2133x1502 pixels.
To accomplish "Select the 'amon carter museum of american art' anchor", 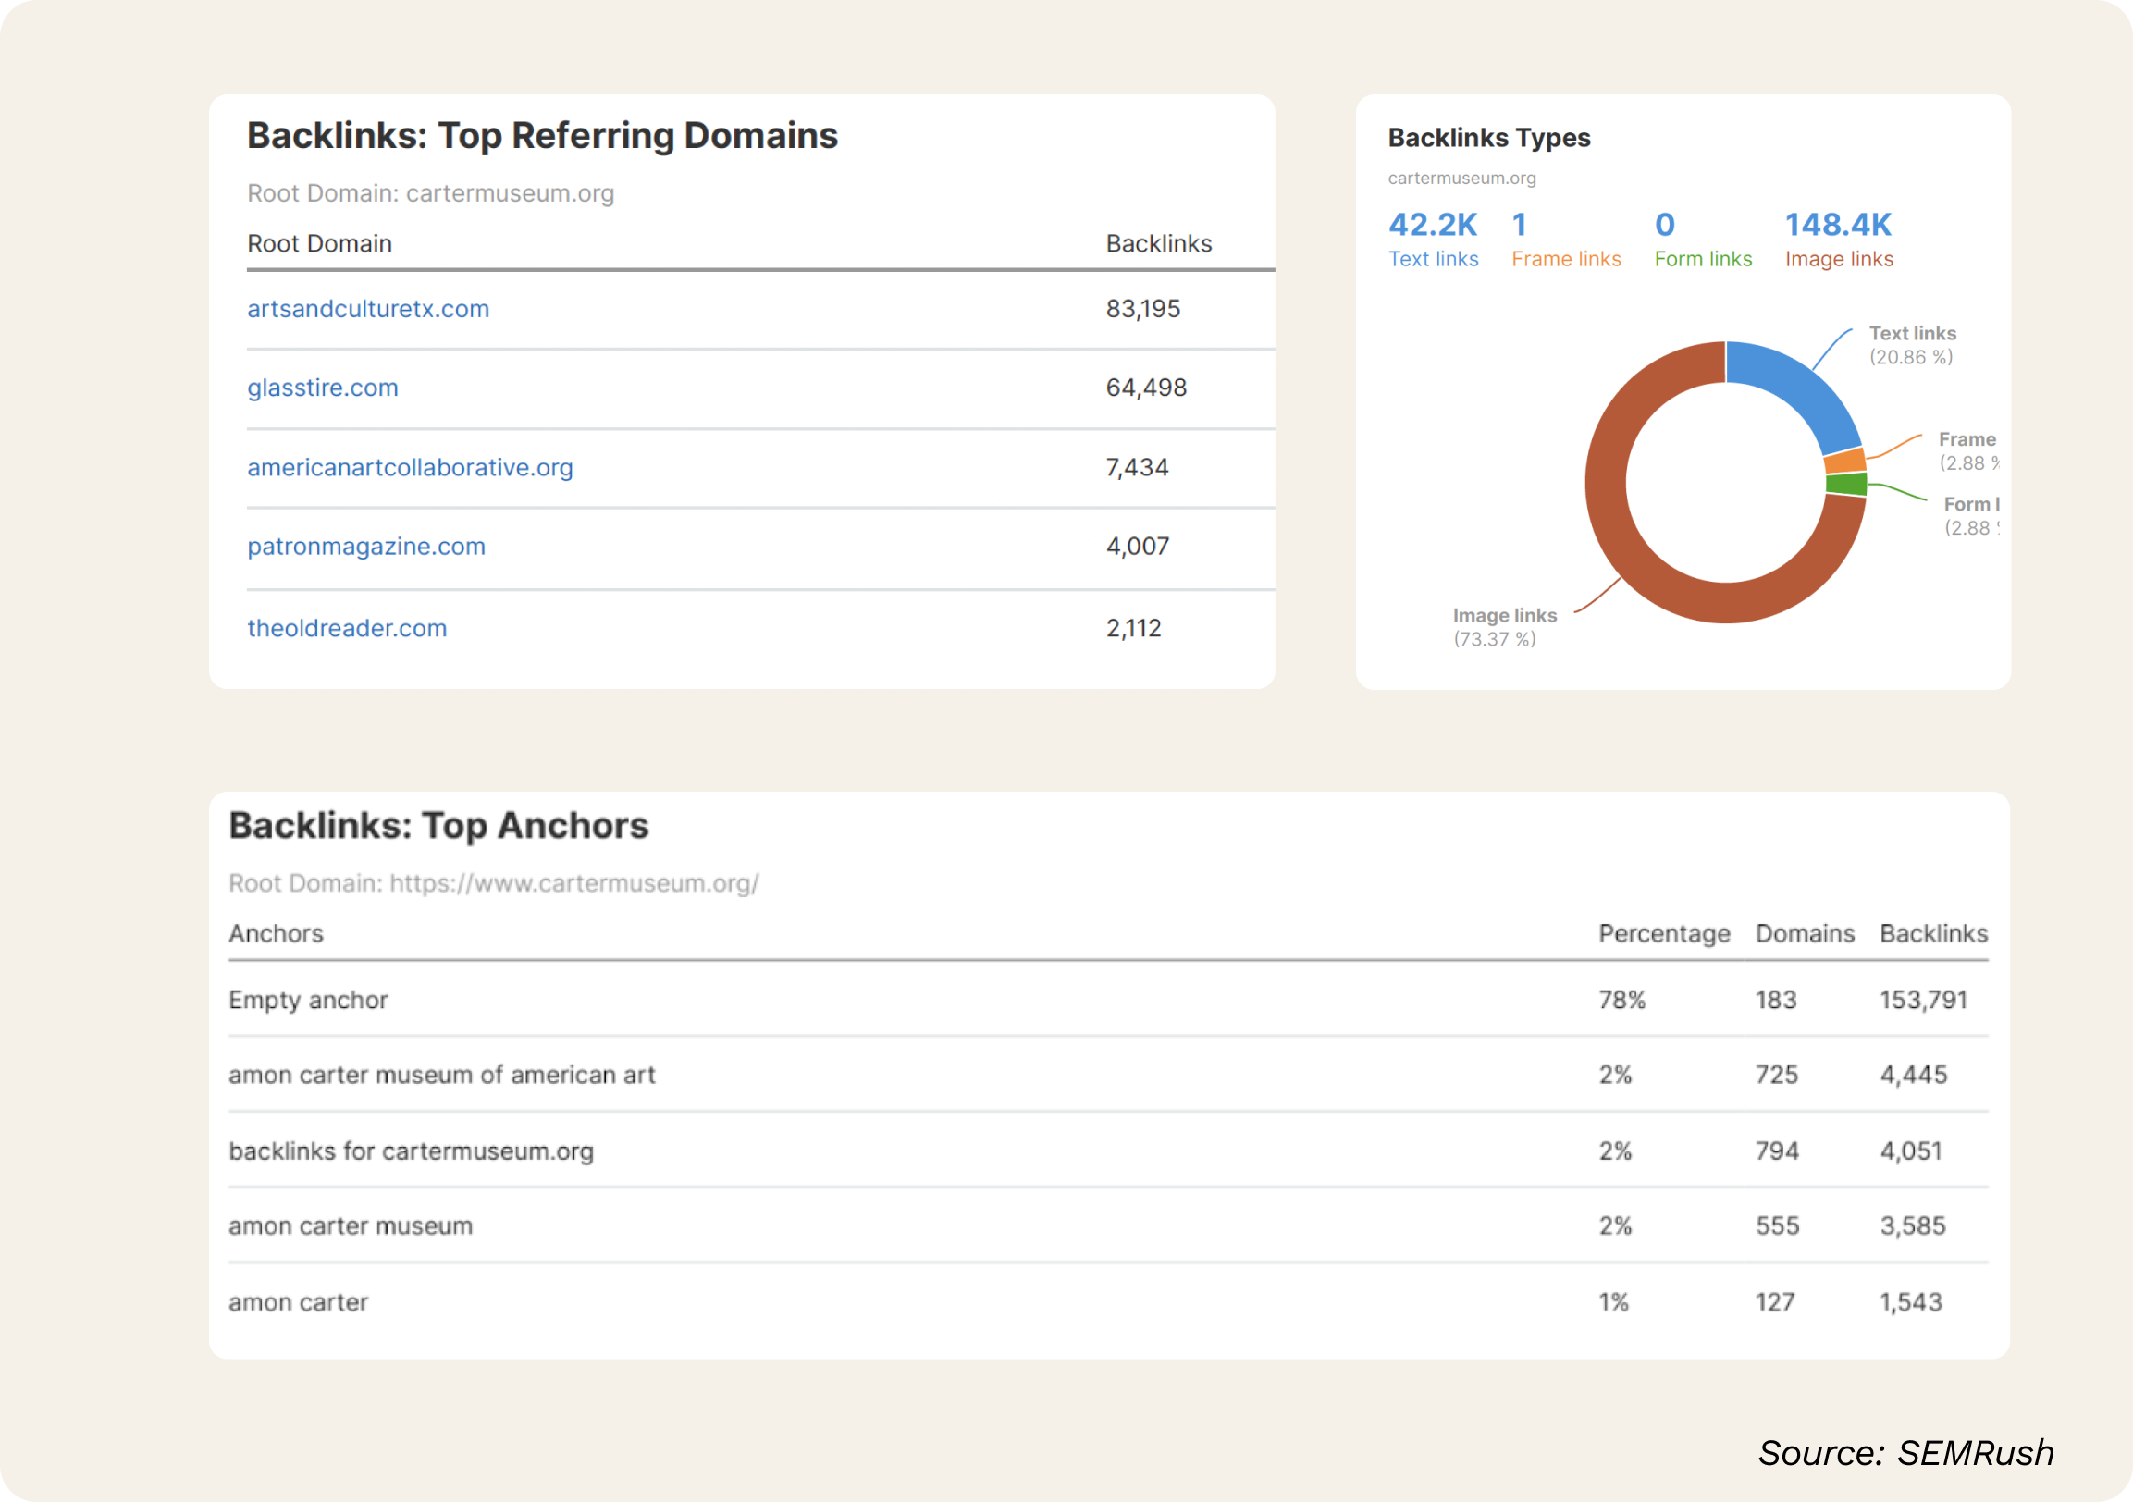I will 441,1075.
